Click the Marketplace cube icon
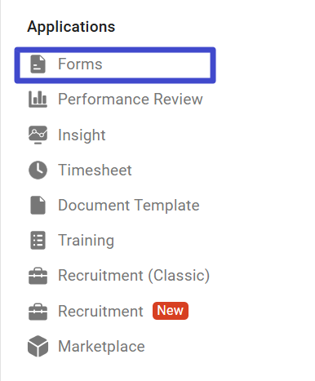Image resolution: width=315 pixels, height=381 pixels. 38,346
